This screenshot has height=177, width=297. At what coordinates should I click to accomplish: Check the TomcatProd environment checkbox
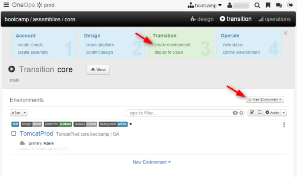pyautogui.click(x=14, y=133)
